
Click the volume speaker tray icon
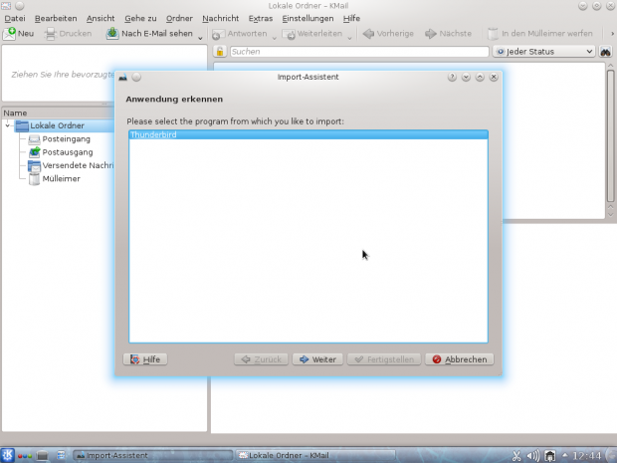click(x=533, y=456)
